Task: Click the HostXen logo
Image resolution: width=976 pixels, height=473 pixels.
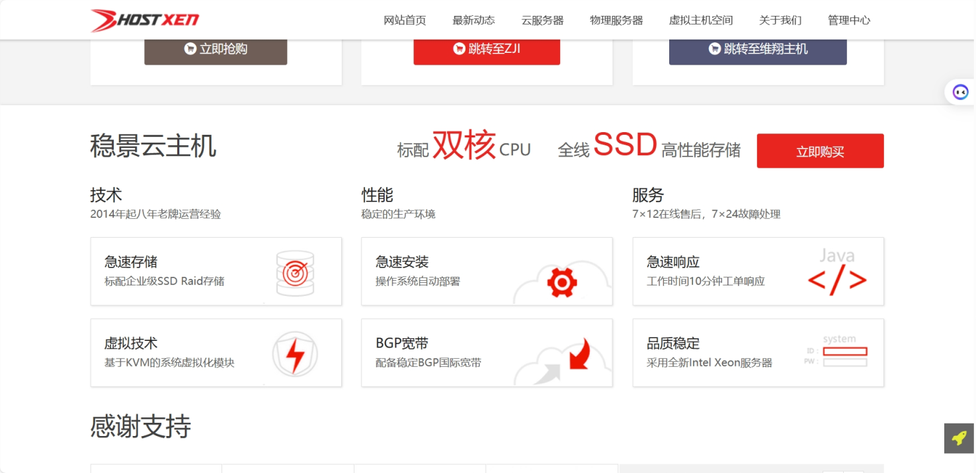Action: (x=145, y=20)
